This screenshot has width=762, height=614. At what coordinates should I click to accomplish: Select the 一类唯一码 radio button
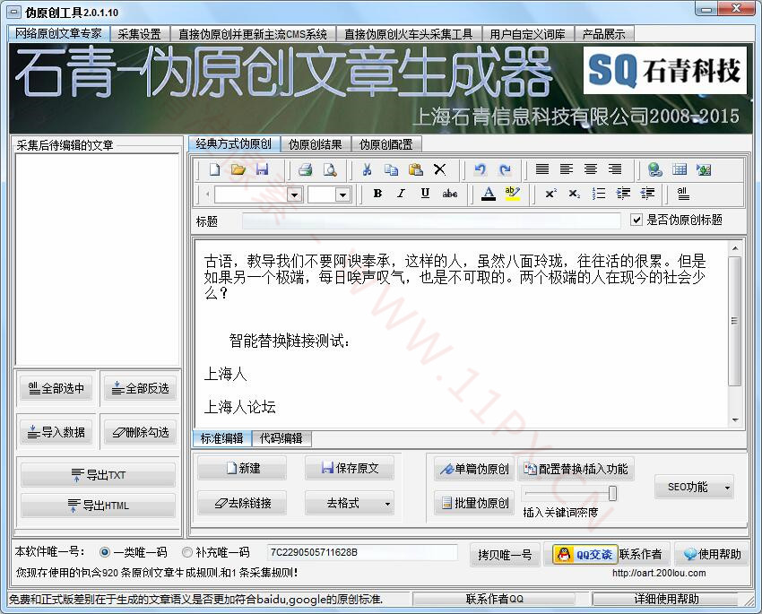coord(105,552)
